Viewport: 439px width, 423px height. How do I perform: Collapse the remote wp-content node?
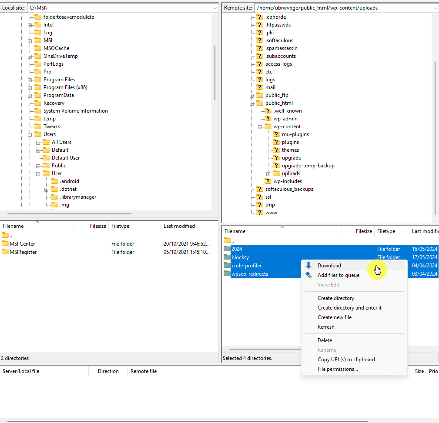point(260,127)
